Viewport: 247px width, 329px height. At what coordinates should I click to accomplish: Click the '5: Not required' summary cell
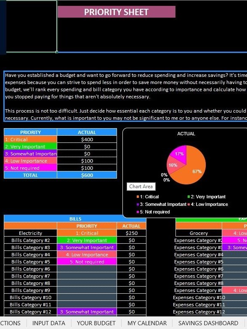(x=30, y=168)
